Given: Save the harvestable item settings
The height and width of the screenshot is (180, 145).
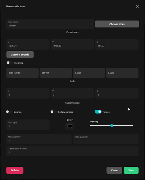Looking at the screenshot, I should (x=131, y=170).
